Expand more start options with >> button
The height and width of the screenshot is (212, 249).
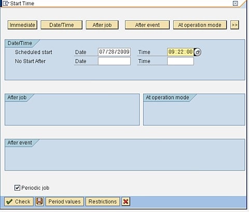coord(234,25)
